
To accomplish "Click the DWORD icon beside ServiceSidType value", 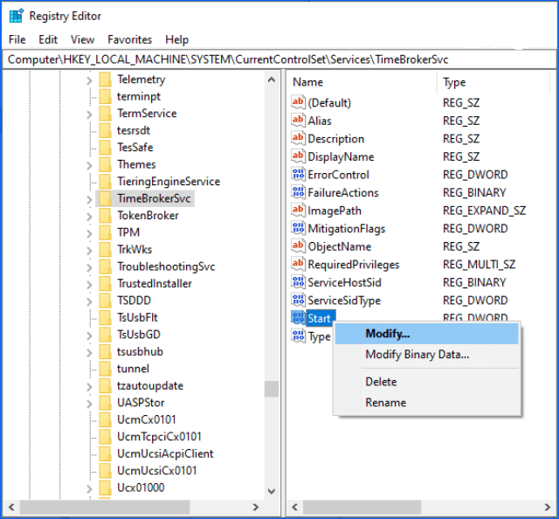I will pos(298,300).
